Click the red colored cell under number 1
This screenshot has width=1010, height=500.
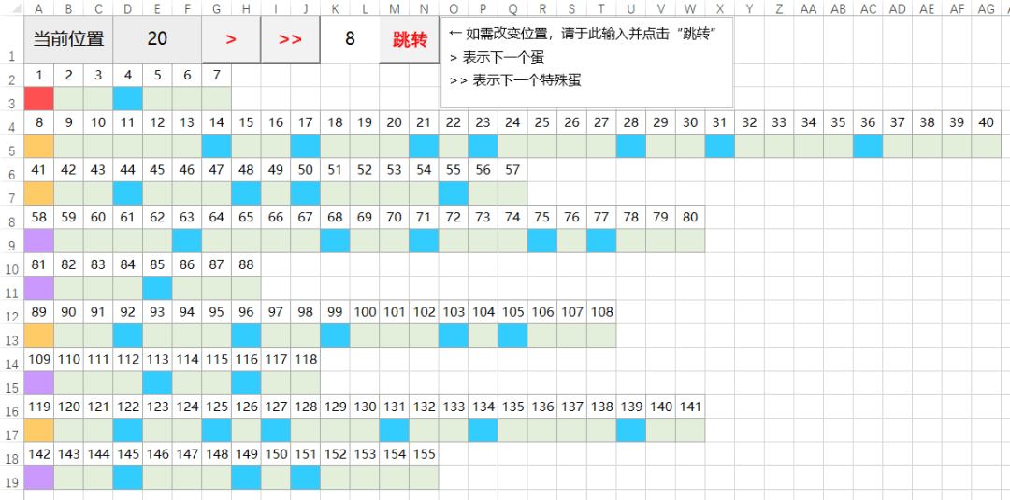[x=39, y=98]
